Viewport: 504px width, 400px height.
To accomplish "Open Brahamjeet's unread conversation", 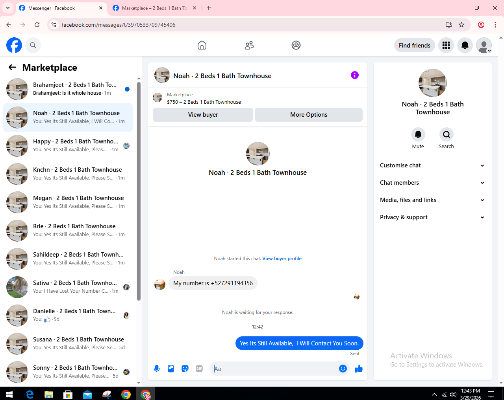I will tap(68, 89).
